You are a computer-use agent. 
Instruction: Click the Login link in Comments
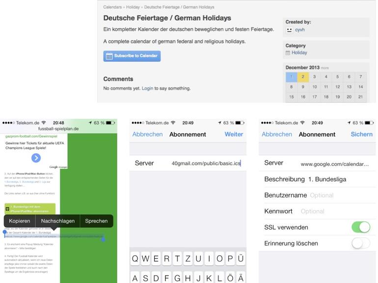[147, 88]
